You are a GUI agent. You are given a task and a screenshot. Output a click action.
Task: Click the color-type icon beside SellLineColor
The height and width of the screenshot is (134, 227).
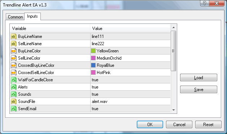14,58
